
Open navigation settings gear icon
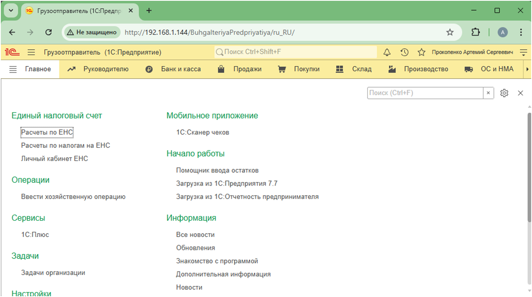(504, 93)
